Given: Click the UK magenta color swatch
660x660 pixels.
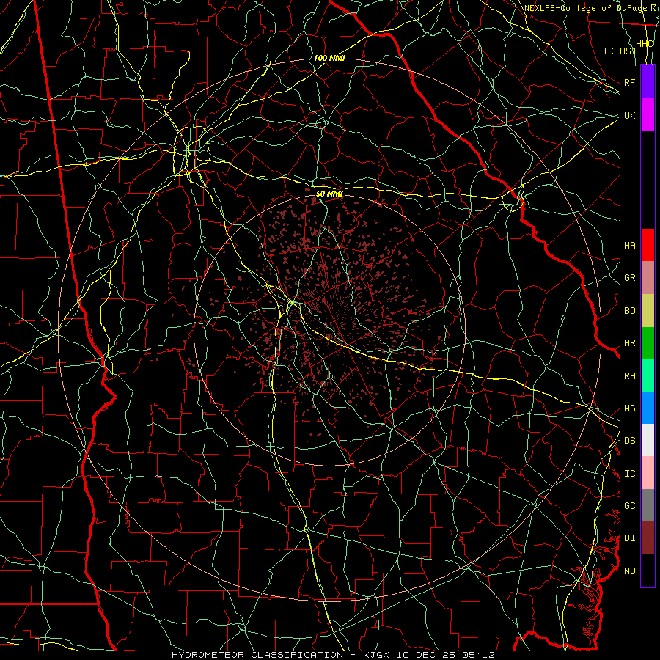Looking at the screenshot, I should (648, 115).
